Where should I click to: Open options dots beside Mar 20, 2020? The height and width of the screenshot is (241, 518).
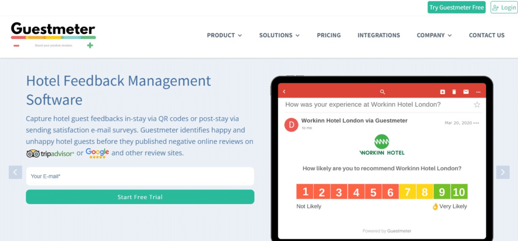476,123
